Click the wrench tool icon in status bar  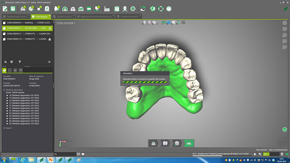pos(260,154)
